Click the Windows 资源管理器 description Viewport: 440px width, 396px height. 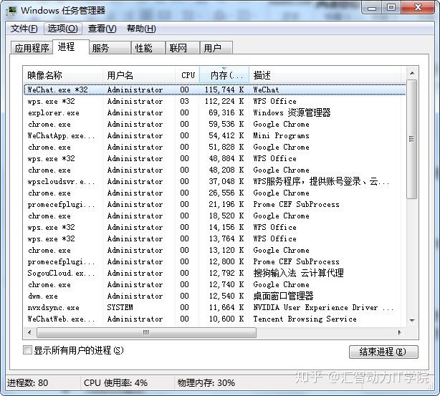coord(292,112)
